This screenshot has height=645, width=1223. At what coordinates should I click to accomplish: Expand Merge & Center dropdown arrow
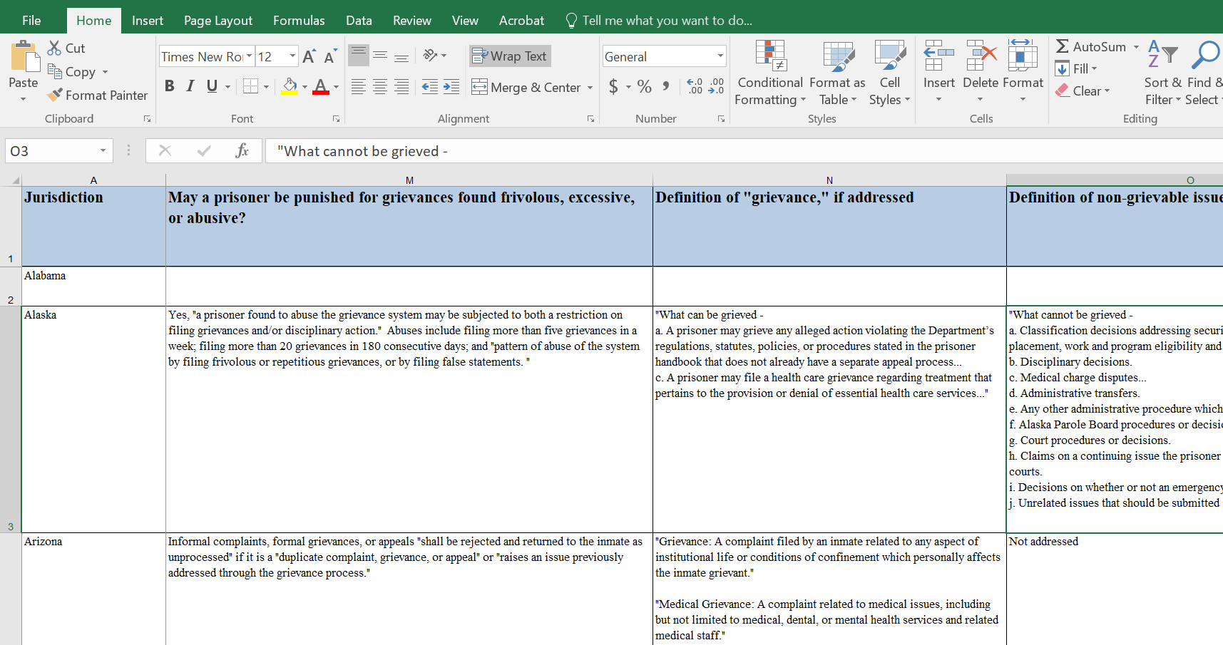pos(590,88)
